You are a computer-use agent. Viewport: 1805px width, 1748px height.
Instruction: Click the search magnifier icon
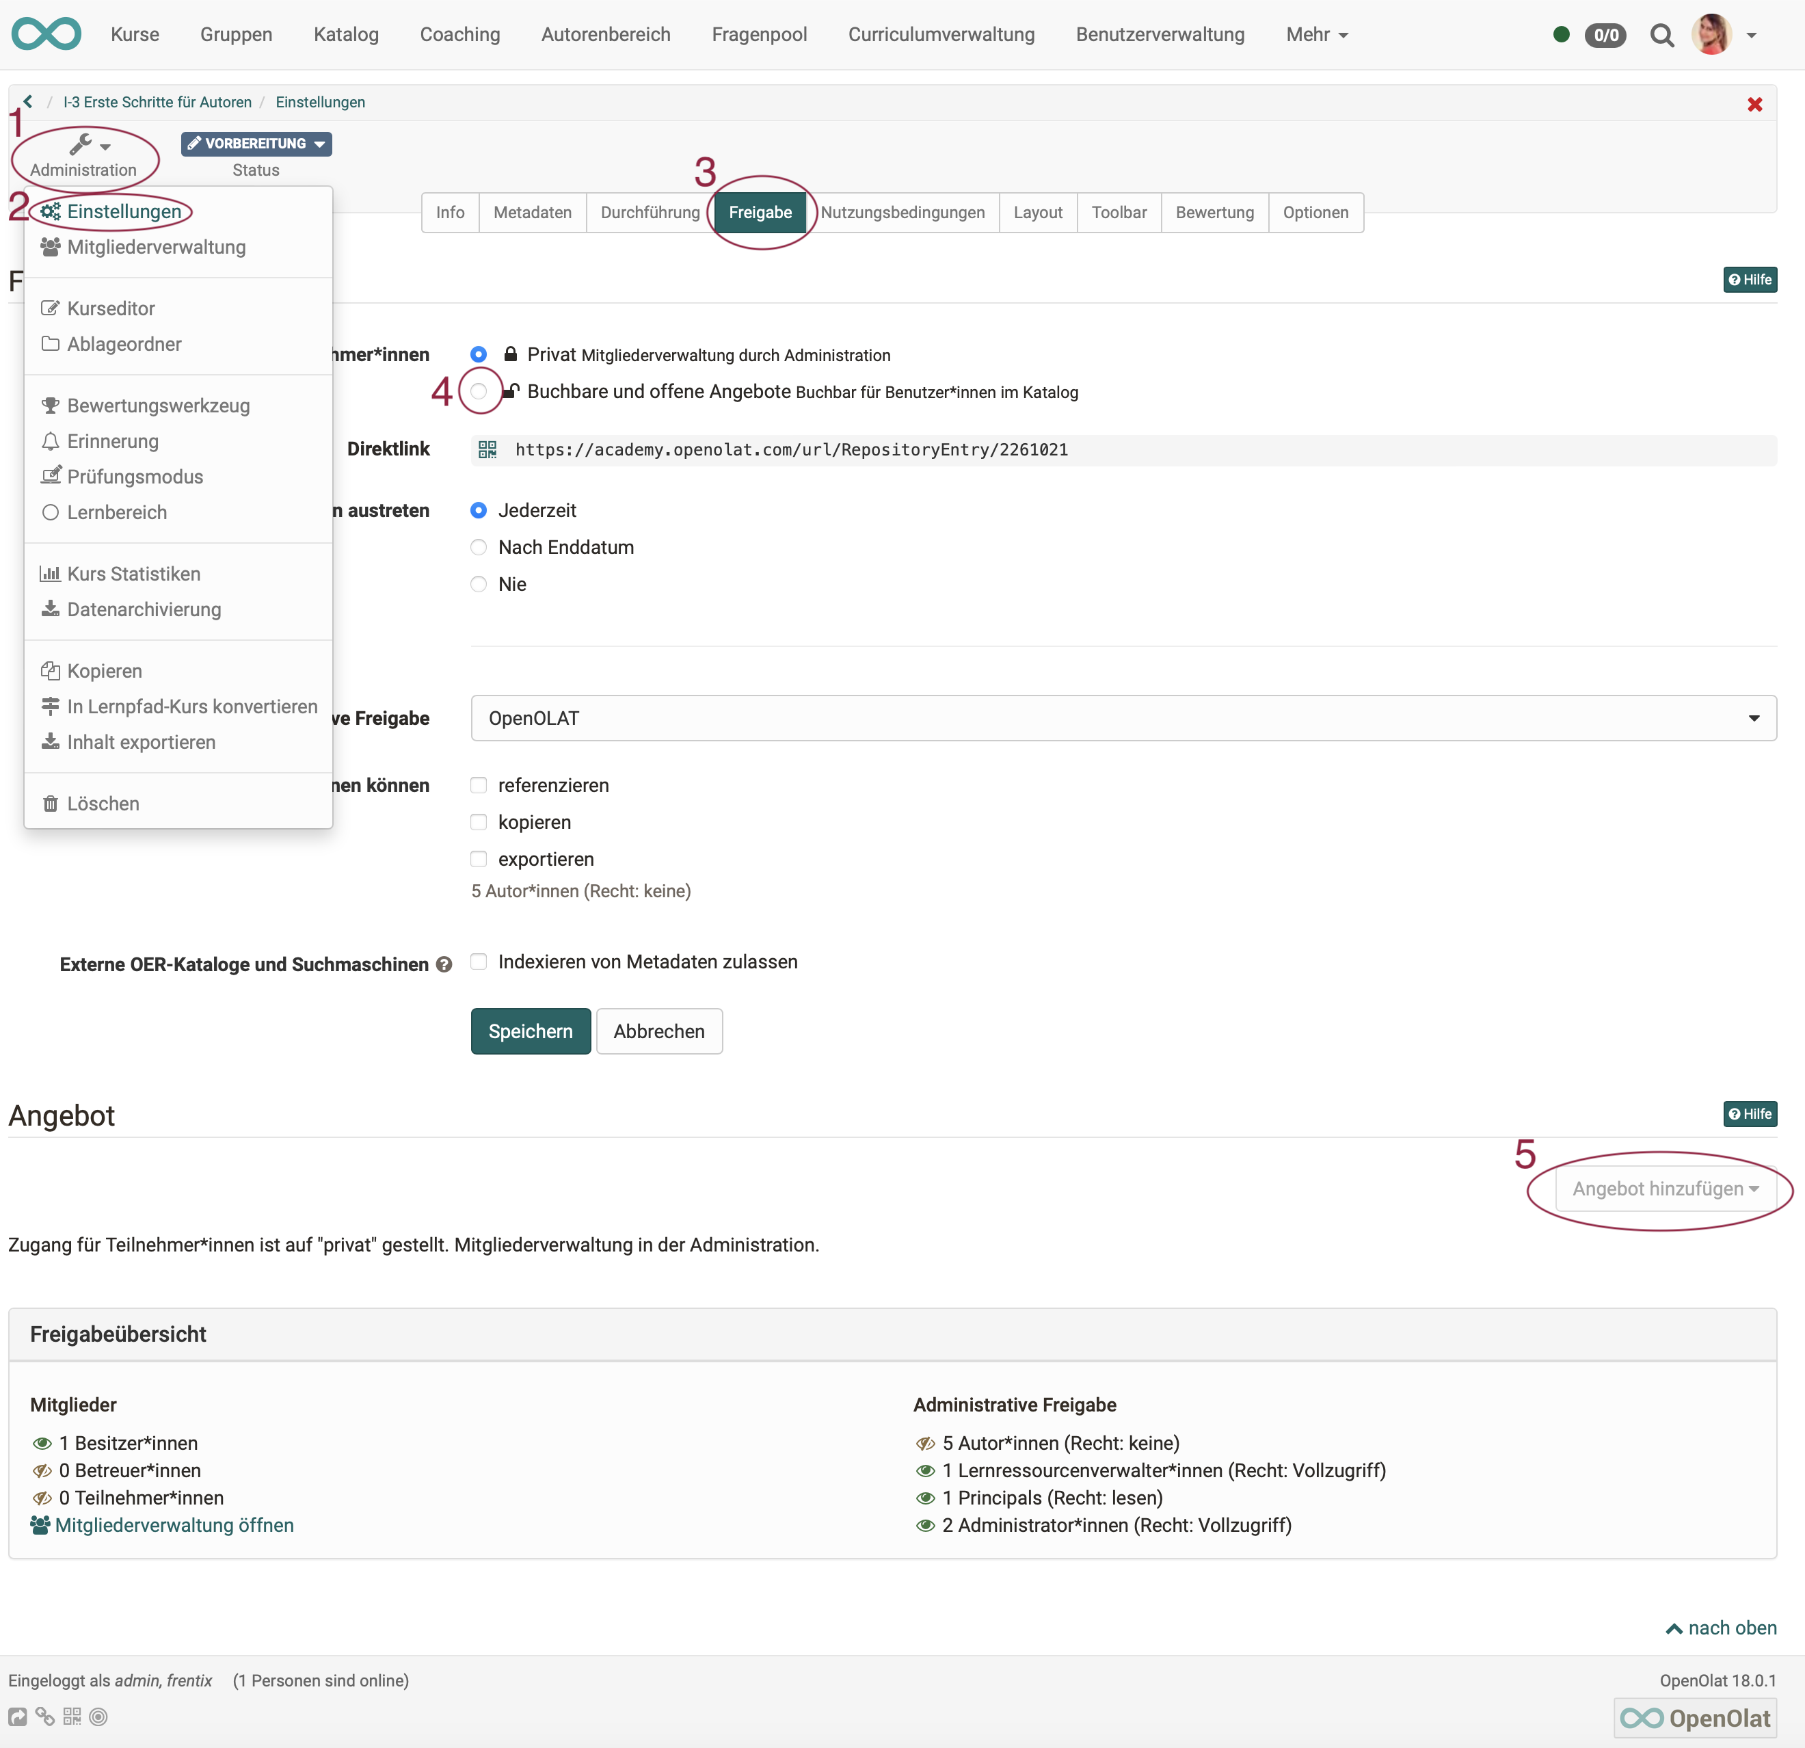click(x=1661, y=35)
